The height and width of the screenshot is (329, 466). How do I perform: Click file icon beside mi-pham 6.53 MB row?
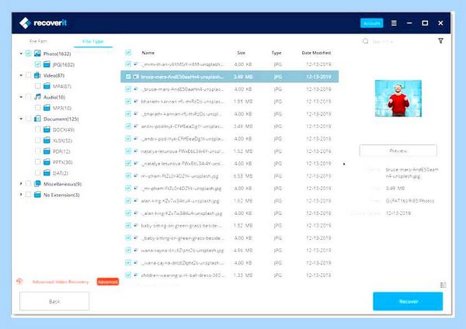(x=136, y=176)
